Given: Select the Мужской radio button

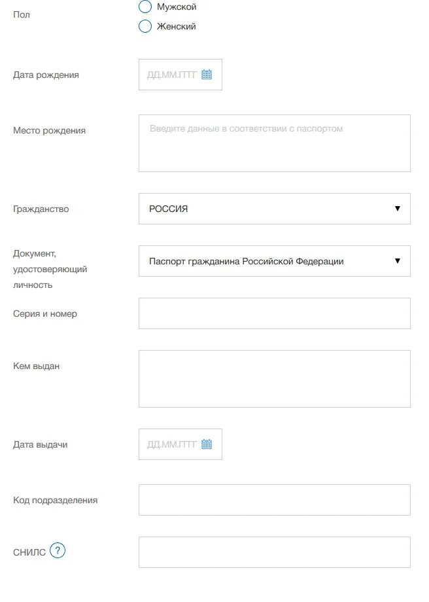Looking at the screenshot, I should (x=145, y=7).
